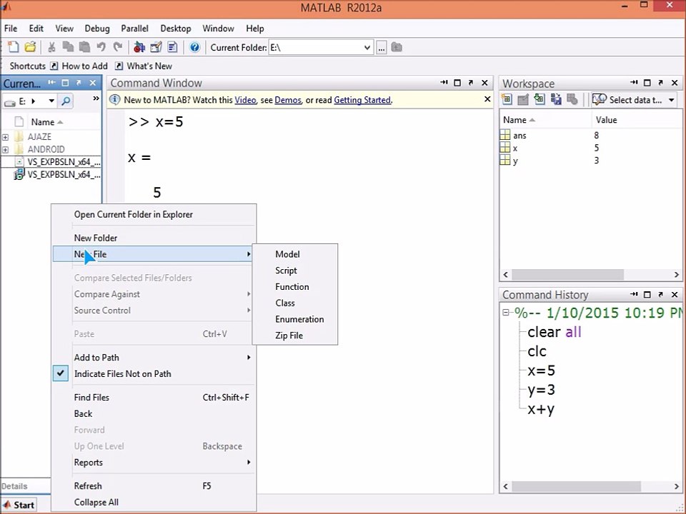Expand the ANDROID folder tree node

tap(5, 149)
